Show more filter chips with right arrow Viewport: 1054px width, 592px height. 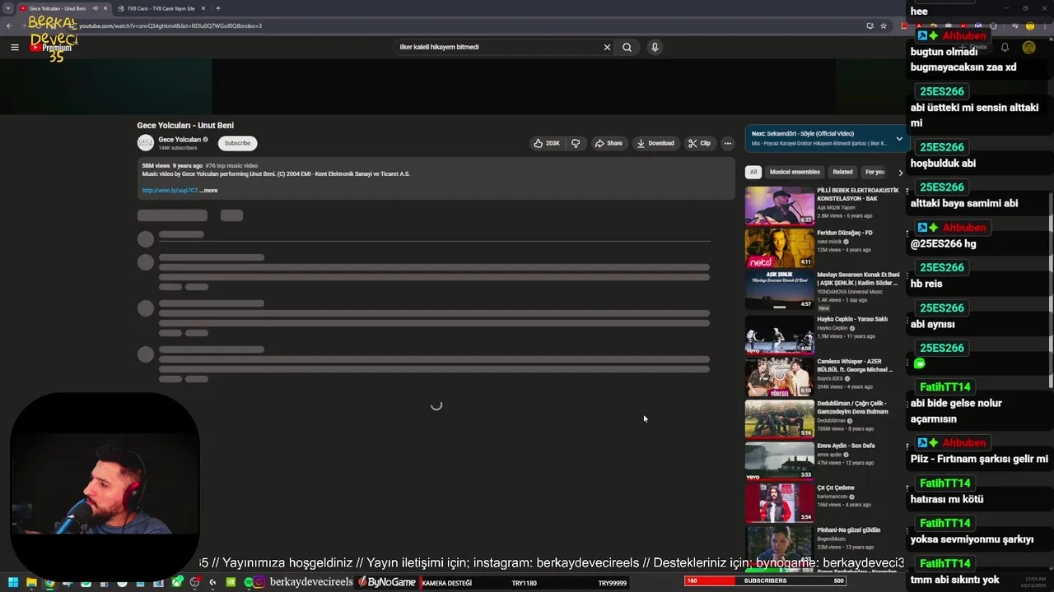coord(900,172)
